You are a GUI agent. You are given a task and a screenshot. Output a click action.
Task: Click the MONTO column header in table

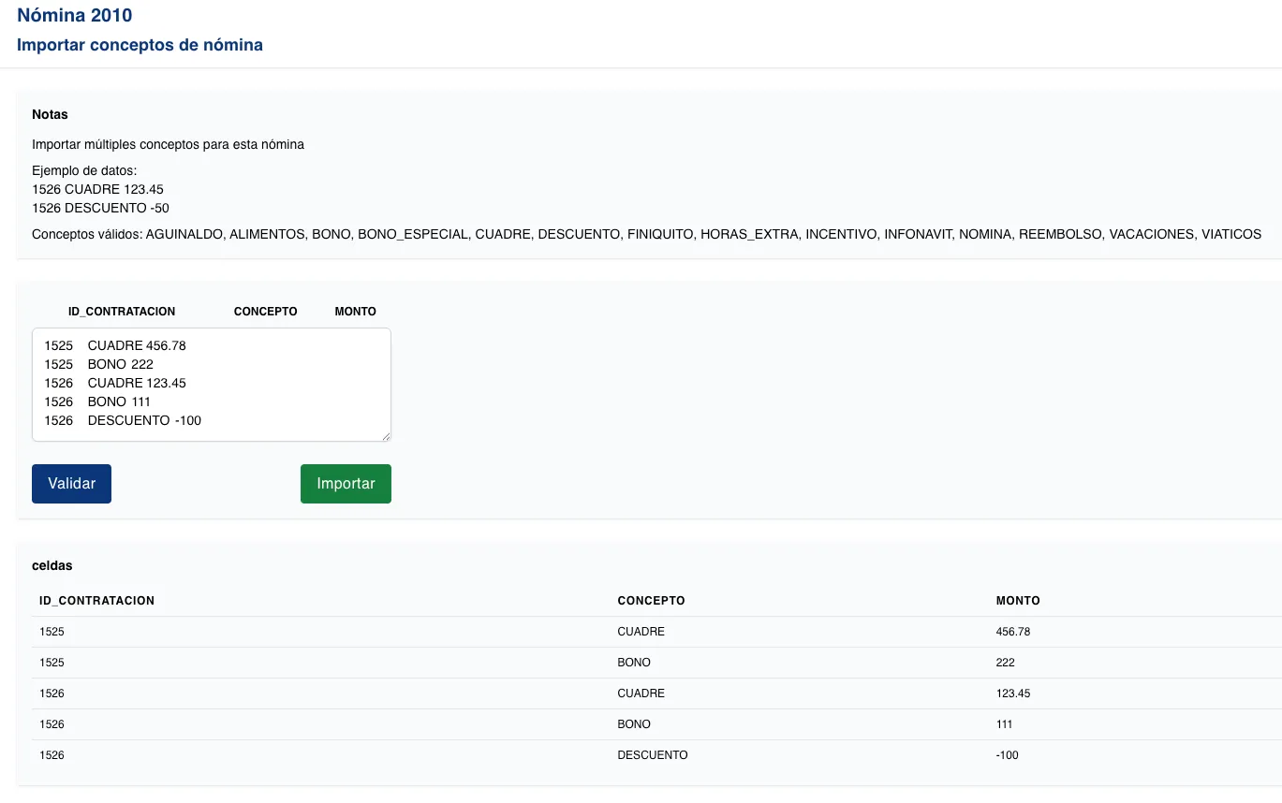(1018, 601)
